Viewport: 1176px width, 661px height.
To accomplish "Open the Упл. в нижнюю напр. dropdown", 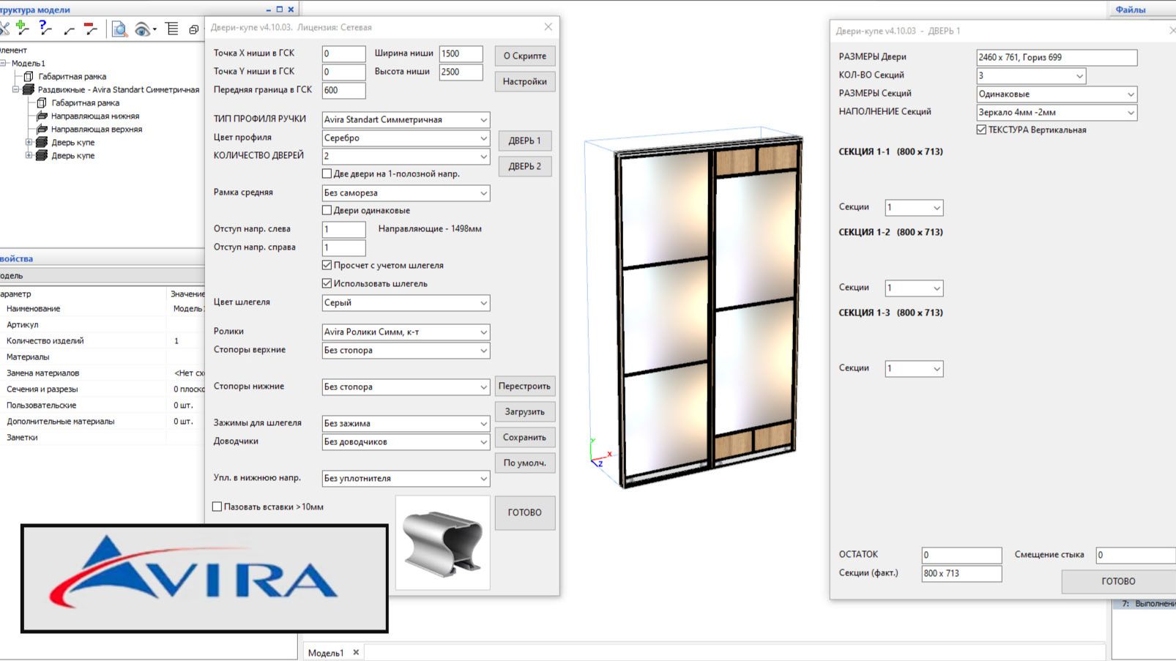I will pos(406,478).
